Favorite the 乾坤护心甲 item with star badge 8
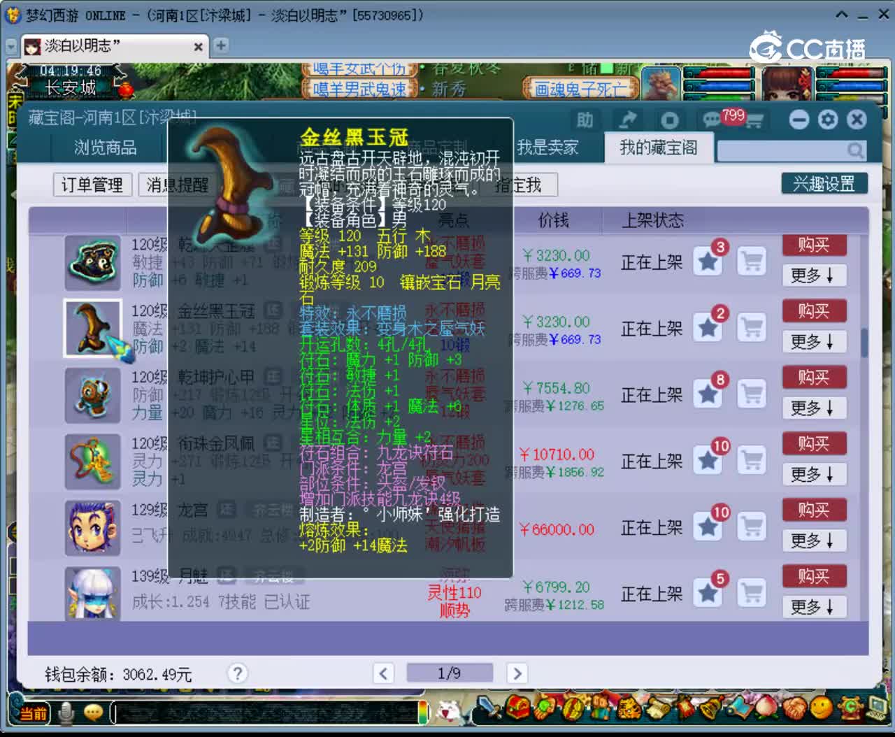 [708, 394]
